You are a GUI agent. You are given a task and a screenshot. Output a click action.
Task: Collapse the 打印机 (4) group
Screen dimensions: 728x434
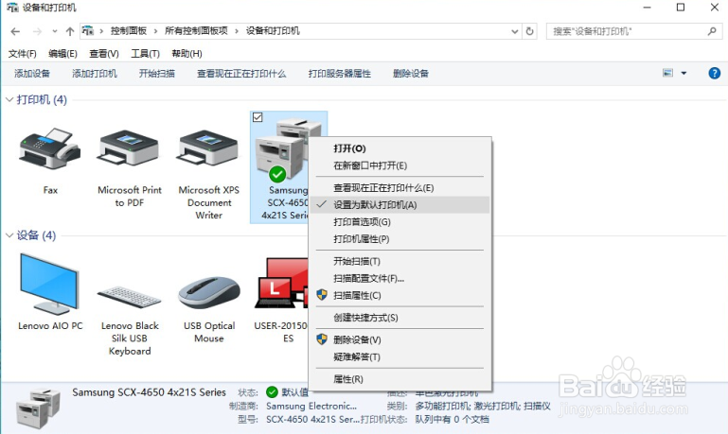click(x=9, y=99)
